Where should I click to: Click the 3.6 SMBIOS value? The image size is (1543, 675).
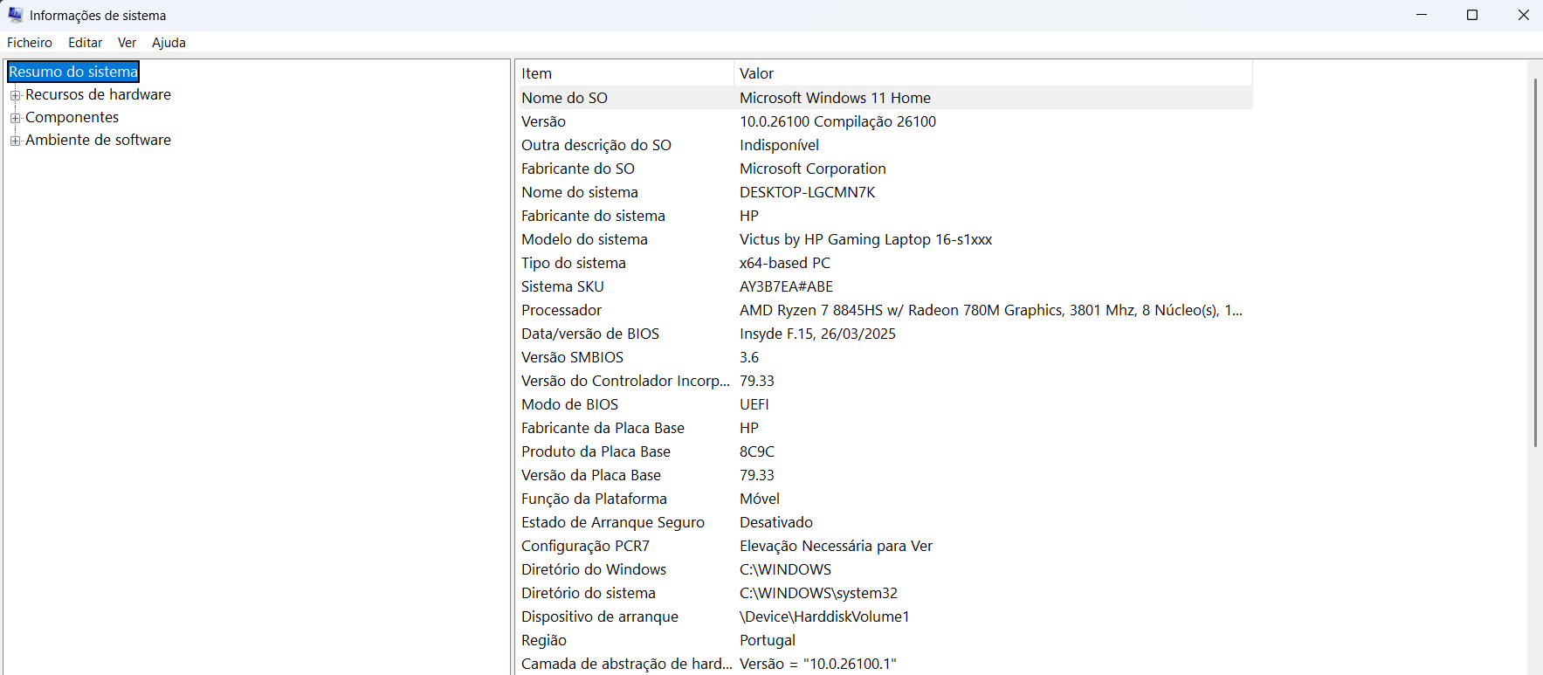pyautogui.click(x=749, y=357)
